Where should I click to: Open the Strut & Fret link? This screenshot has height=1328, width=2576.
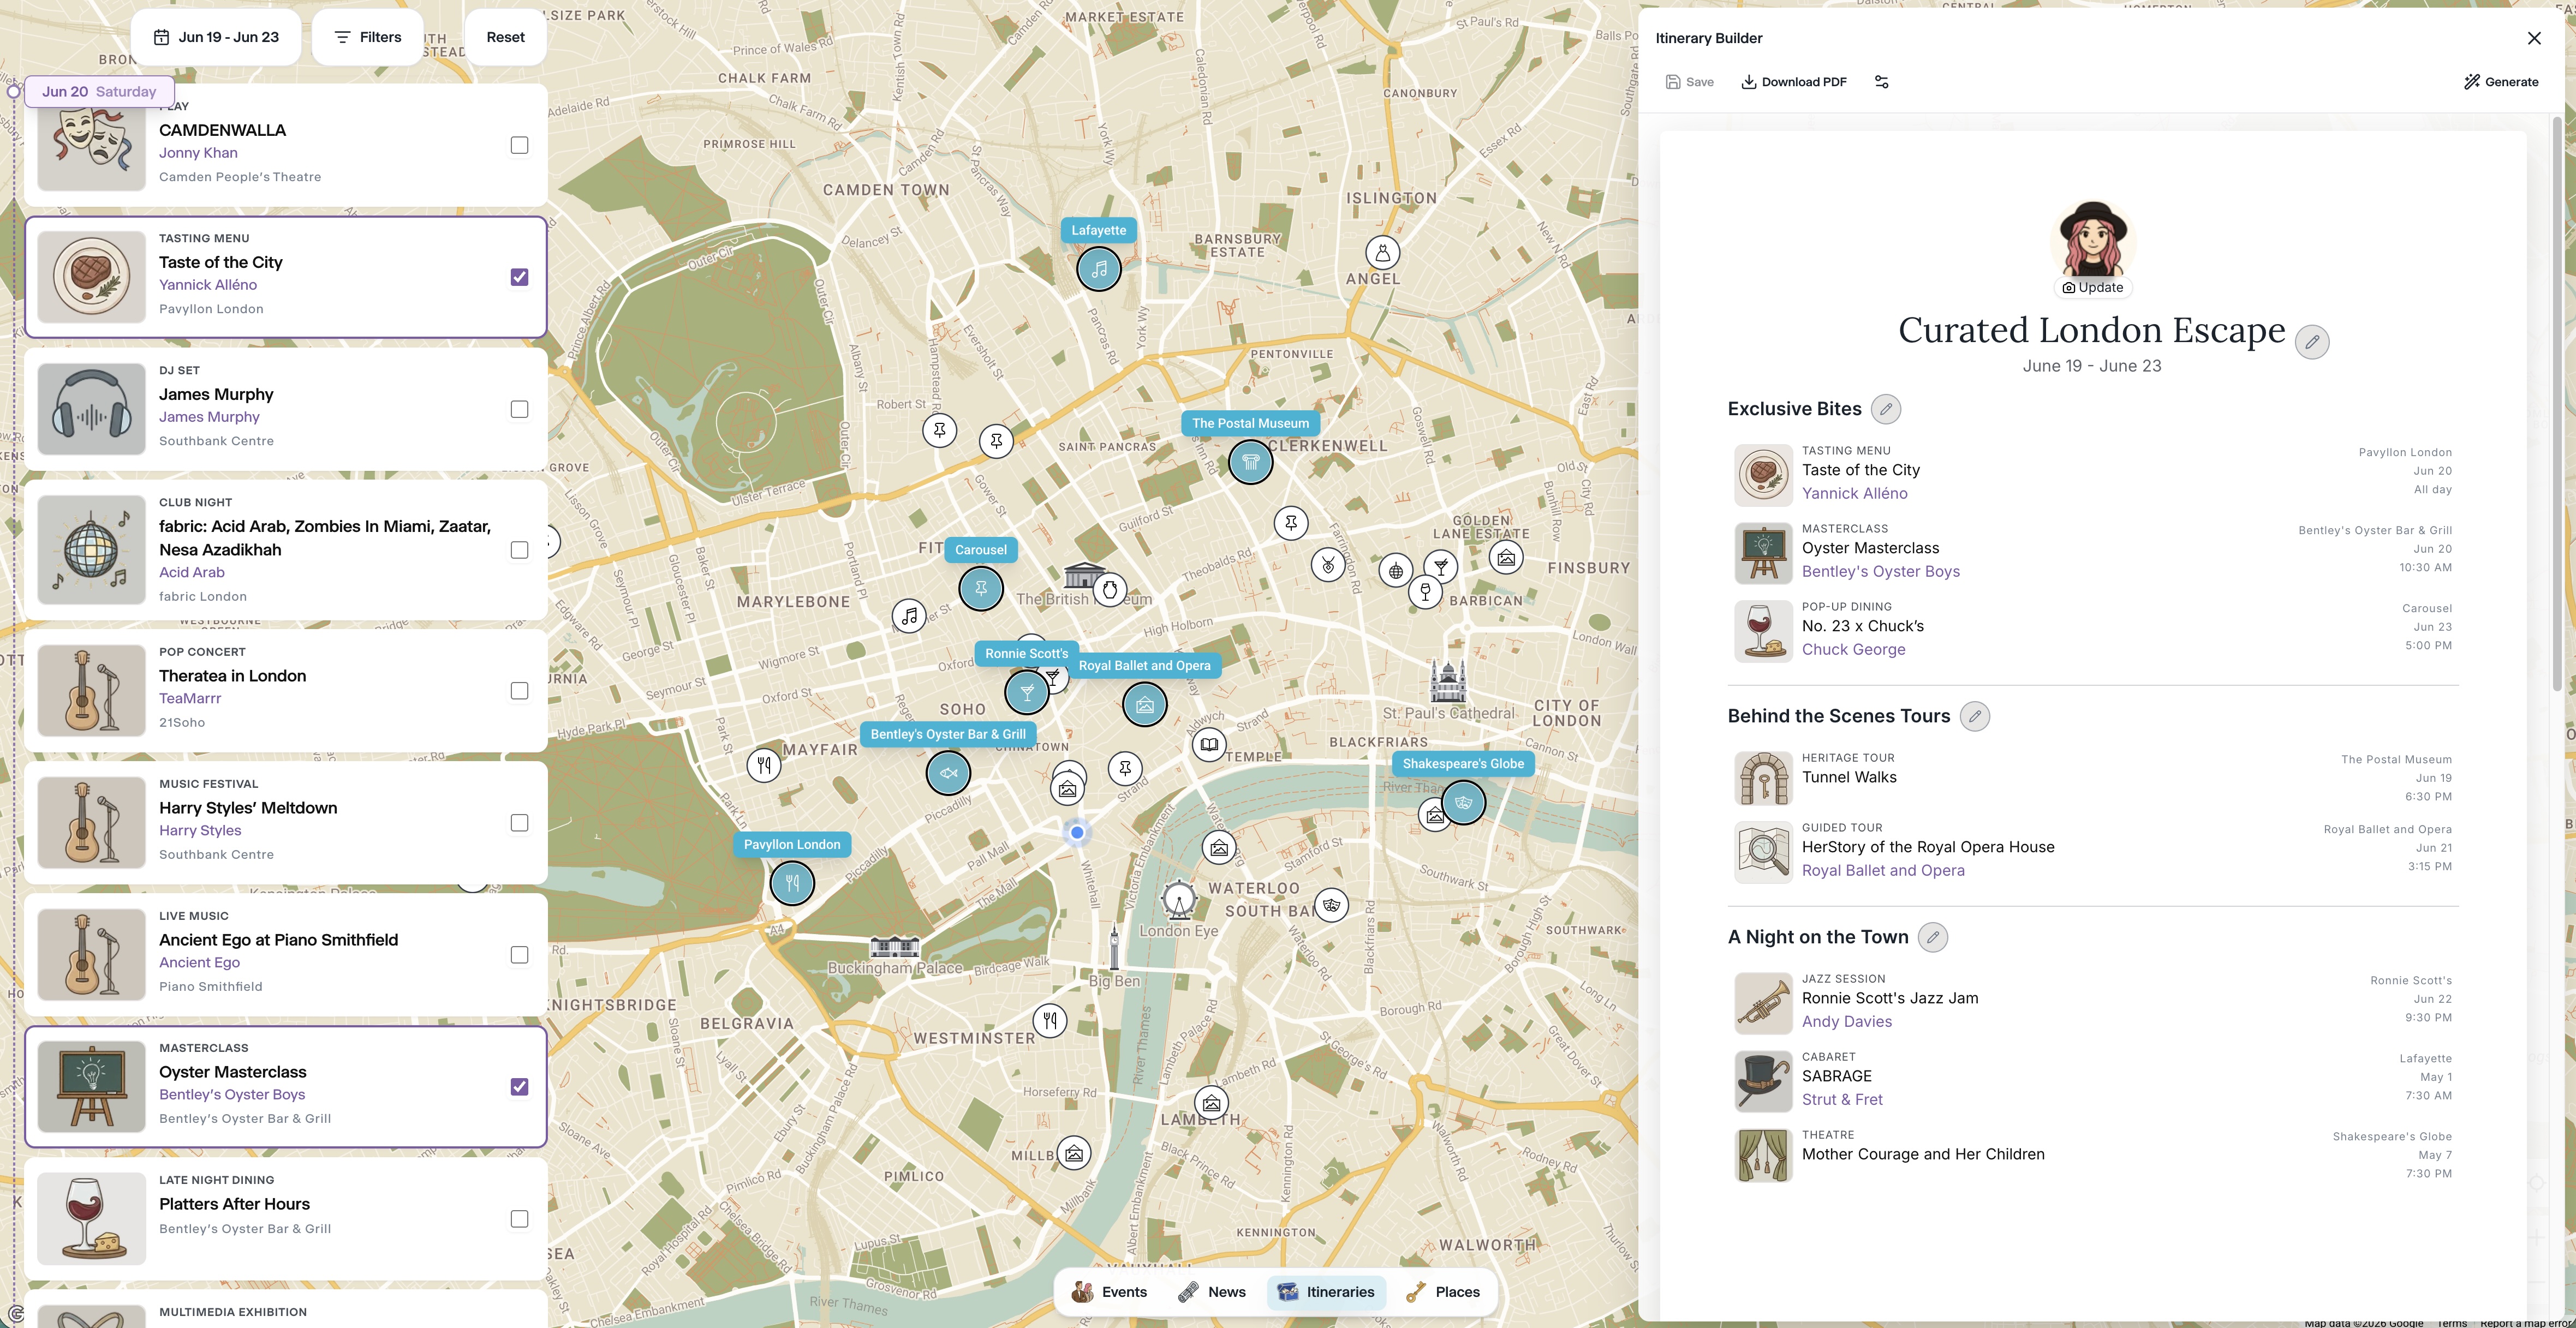[x=1842, y=1099]
